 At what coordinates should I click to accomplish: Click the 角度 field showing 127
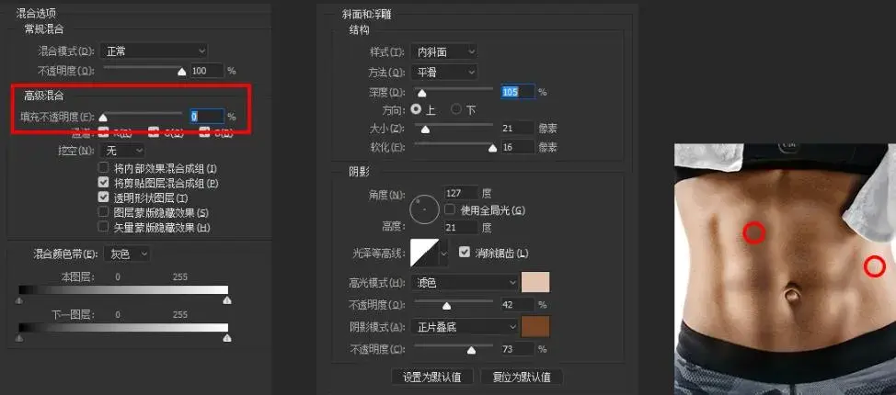tap(461, 193)
